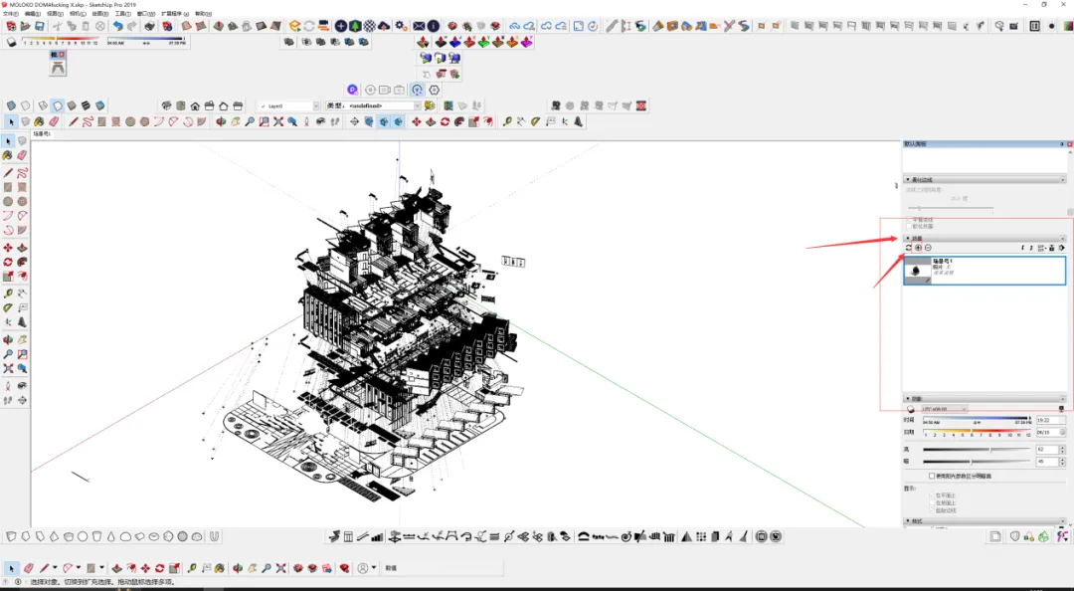
Task: Choose the Eraser tool in left toolset
Action: click(23, 155)
